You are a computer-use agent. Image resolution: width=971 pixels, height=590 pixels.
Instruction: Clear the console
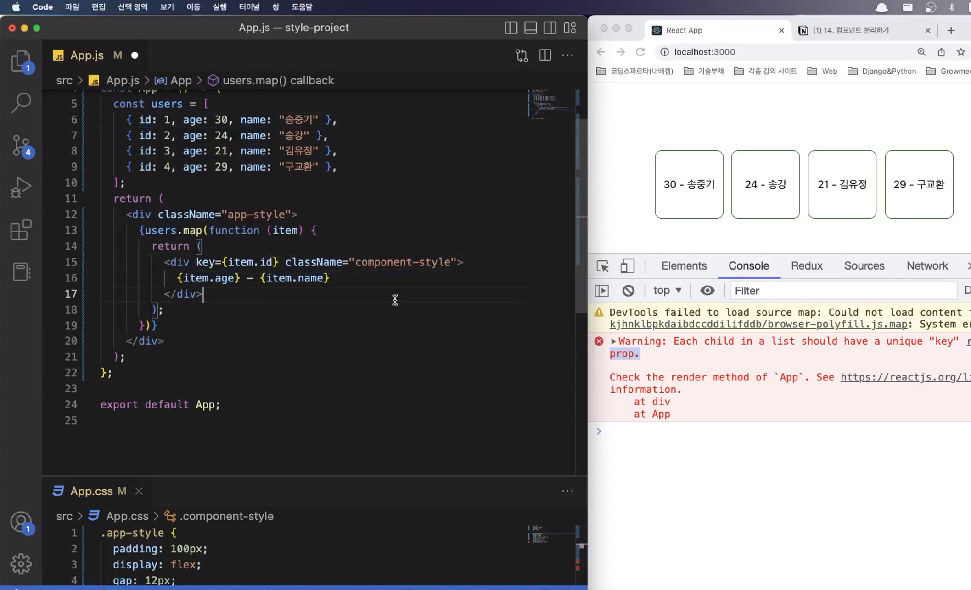(628, 291)
